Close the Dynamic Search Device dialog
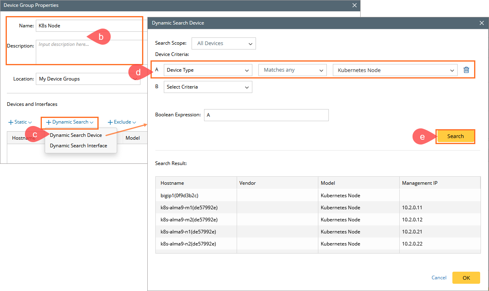The image size is (489, 291). click(x=482, y=23)
